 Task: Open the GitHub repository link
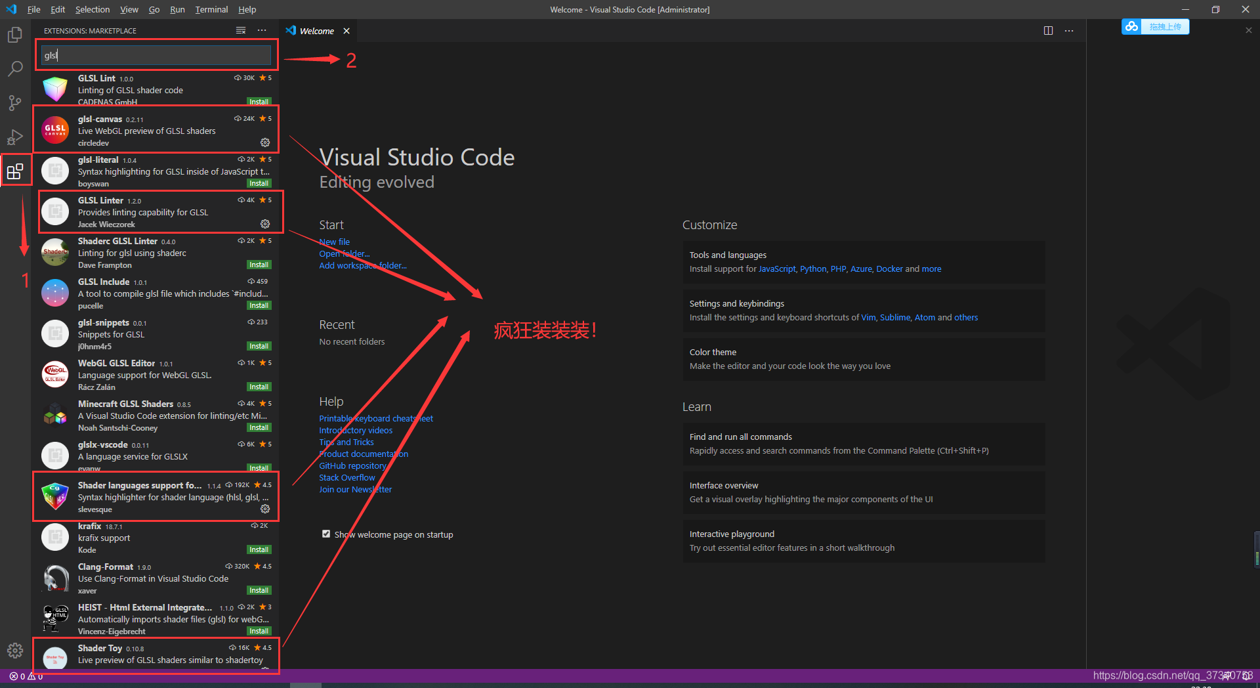(x=352, y=465)
